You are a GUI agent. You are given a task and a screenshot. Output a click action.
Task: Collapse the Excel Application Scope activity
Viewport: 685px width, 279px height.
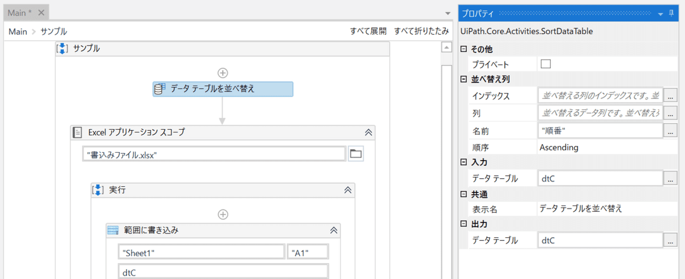(x=368, y=132)
